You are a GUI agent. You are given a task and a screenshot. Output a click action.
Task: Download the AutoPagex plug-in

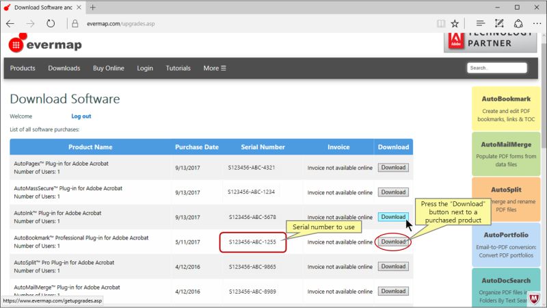point(393,168)
